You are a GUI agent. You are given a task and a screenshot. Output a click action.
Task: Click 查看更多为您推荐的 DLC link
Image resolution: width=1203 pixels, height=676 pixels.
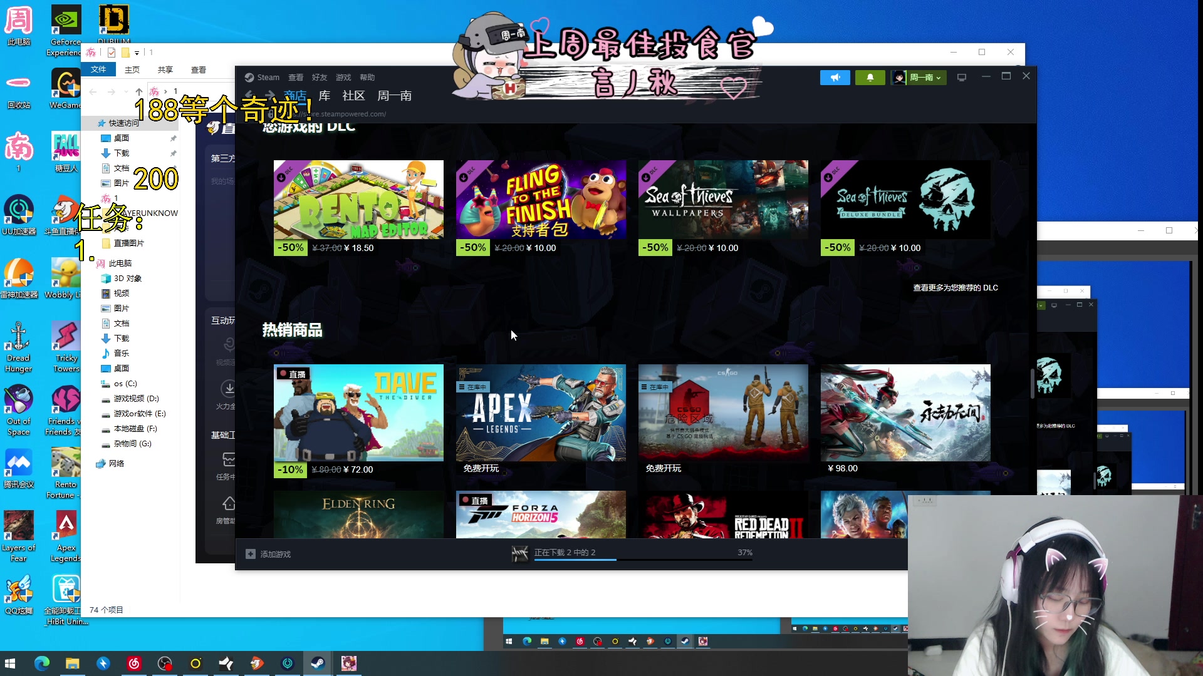click(x=955, y=288)
